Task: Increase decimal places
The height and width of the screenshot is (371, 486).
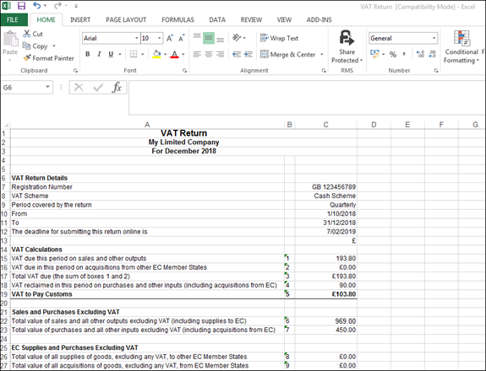Action: pyautogui.click(x=420, y=55)
